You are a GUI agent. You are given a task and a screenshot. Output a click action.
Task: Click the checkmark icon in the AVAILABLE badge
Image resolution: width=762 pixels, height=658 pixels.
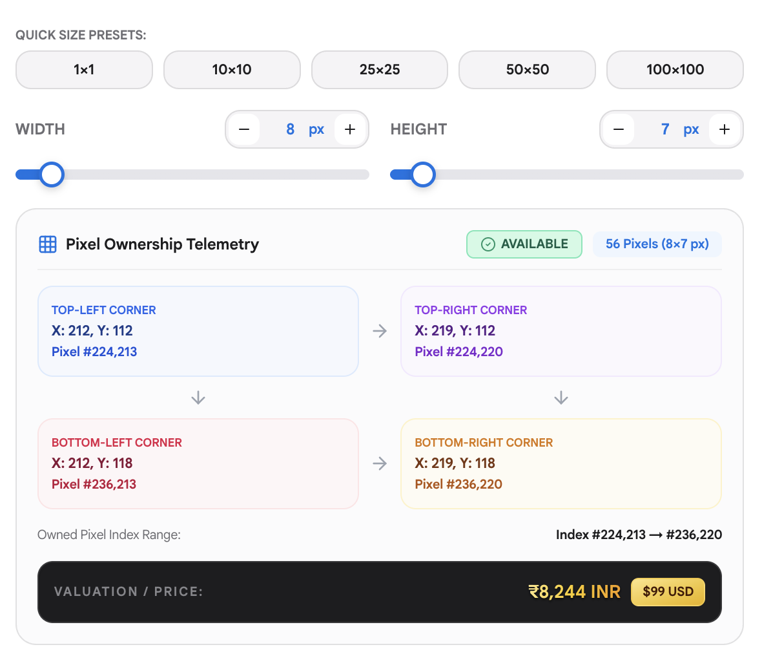click(488, 244)
